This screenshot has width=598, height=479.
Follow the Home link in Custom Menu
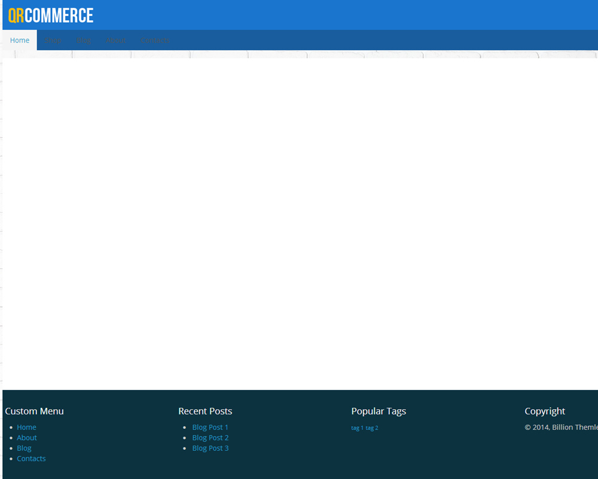tap(26, 427)
